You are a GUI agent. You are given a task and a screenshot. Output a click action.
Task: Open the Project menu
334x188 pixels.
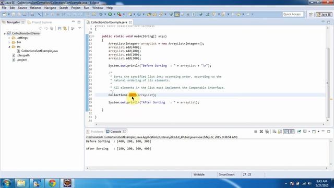tap(76, 8)
